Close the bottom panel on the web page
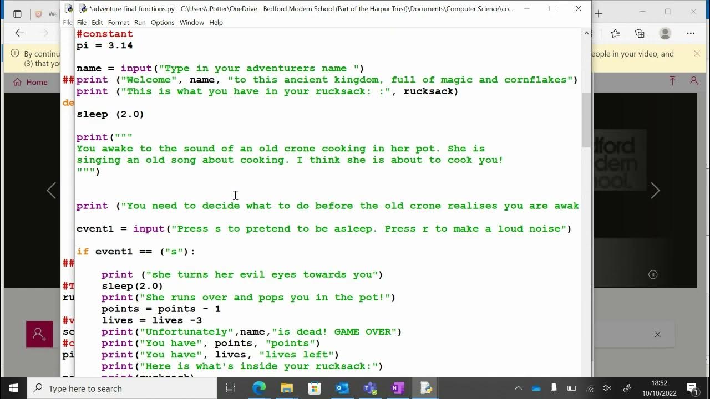Screen dimensions: 710x399 (x=657, y=334)
